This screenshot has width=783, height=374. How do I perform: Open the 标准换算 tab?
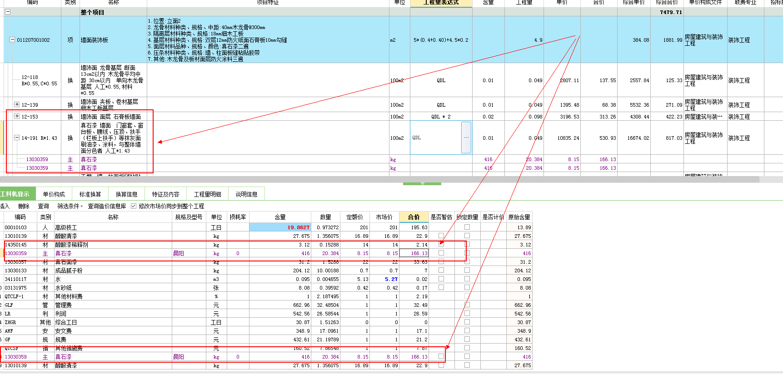pos(90,194)
